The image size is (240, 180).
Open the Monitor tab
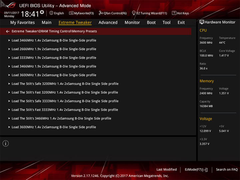[x=132, y=23]
